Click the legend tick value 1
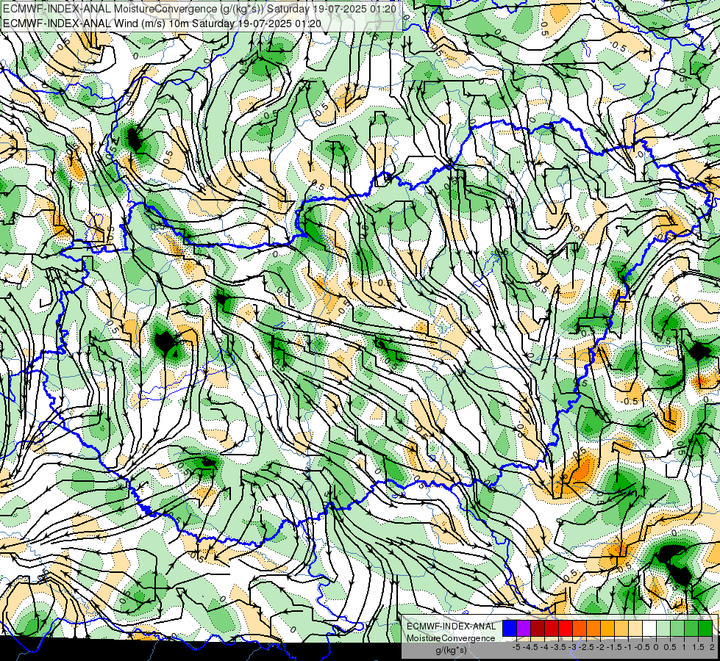This screenshot has height=661, width=720. (x=684, y=647)
